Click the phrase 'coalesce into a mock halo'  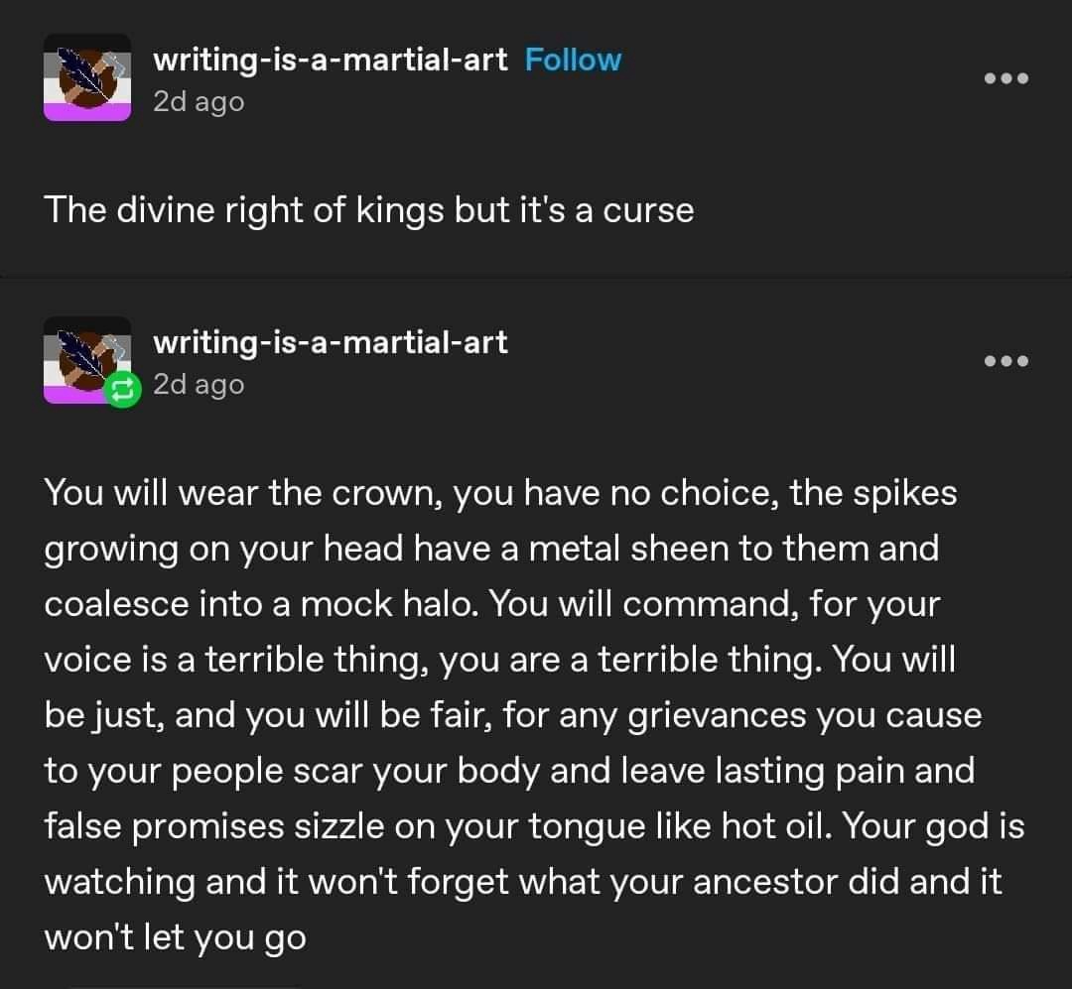coord(262,604)
